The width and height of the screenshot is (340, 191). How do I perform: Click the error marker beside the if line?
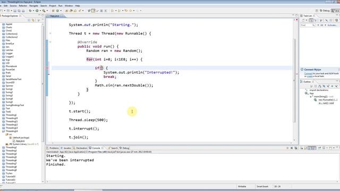(47, 68)
